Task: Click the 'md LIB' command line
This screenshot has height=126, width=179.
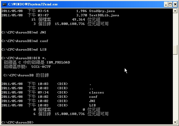Action: pos(24,50)
